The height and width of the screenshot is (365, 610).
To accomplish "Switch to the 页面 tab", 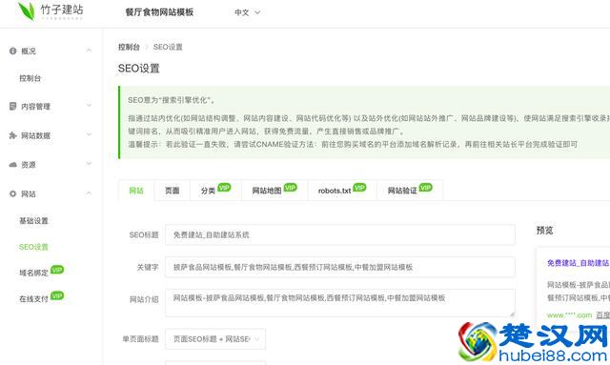I will [172, 191].
